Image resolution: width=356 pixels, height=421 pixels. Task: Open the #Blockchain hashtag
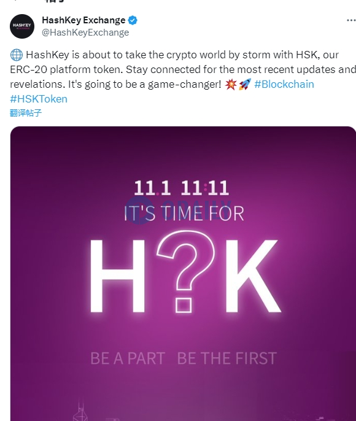(284, 84)
